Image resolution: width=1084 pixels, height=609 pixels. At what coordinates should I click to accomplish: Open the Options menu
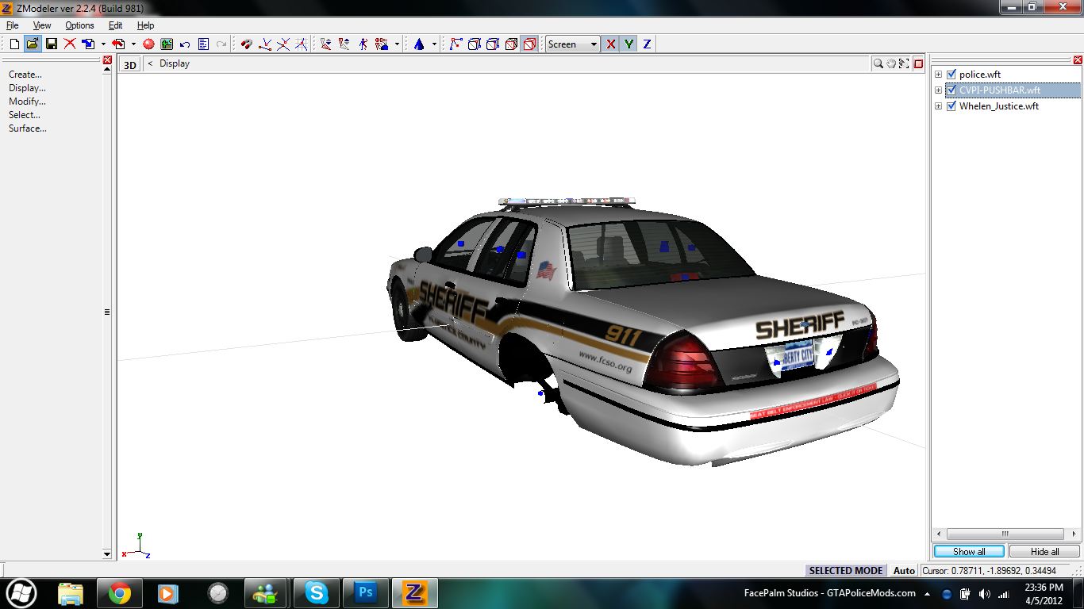[79, 25]
